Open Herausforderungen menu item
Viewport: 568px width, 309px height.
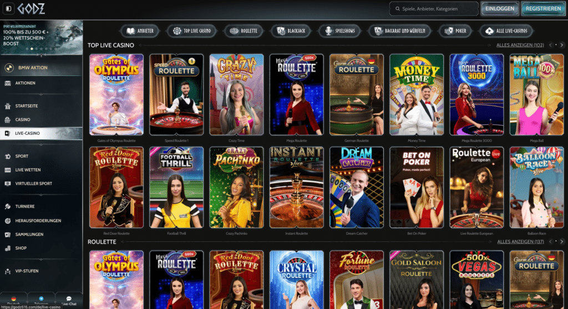[x=38, y=221]
